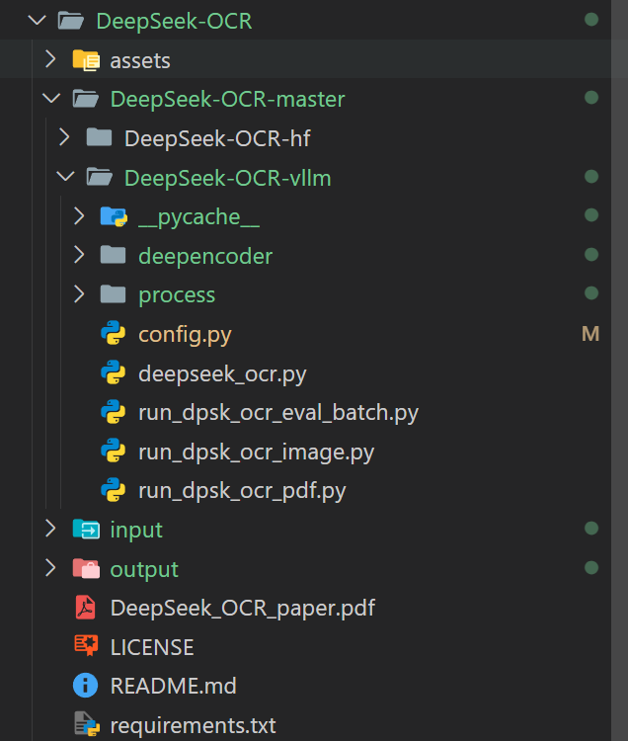
Task: Click the __pycache__ Python folder icon
Action: tap(114, 216)
